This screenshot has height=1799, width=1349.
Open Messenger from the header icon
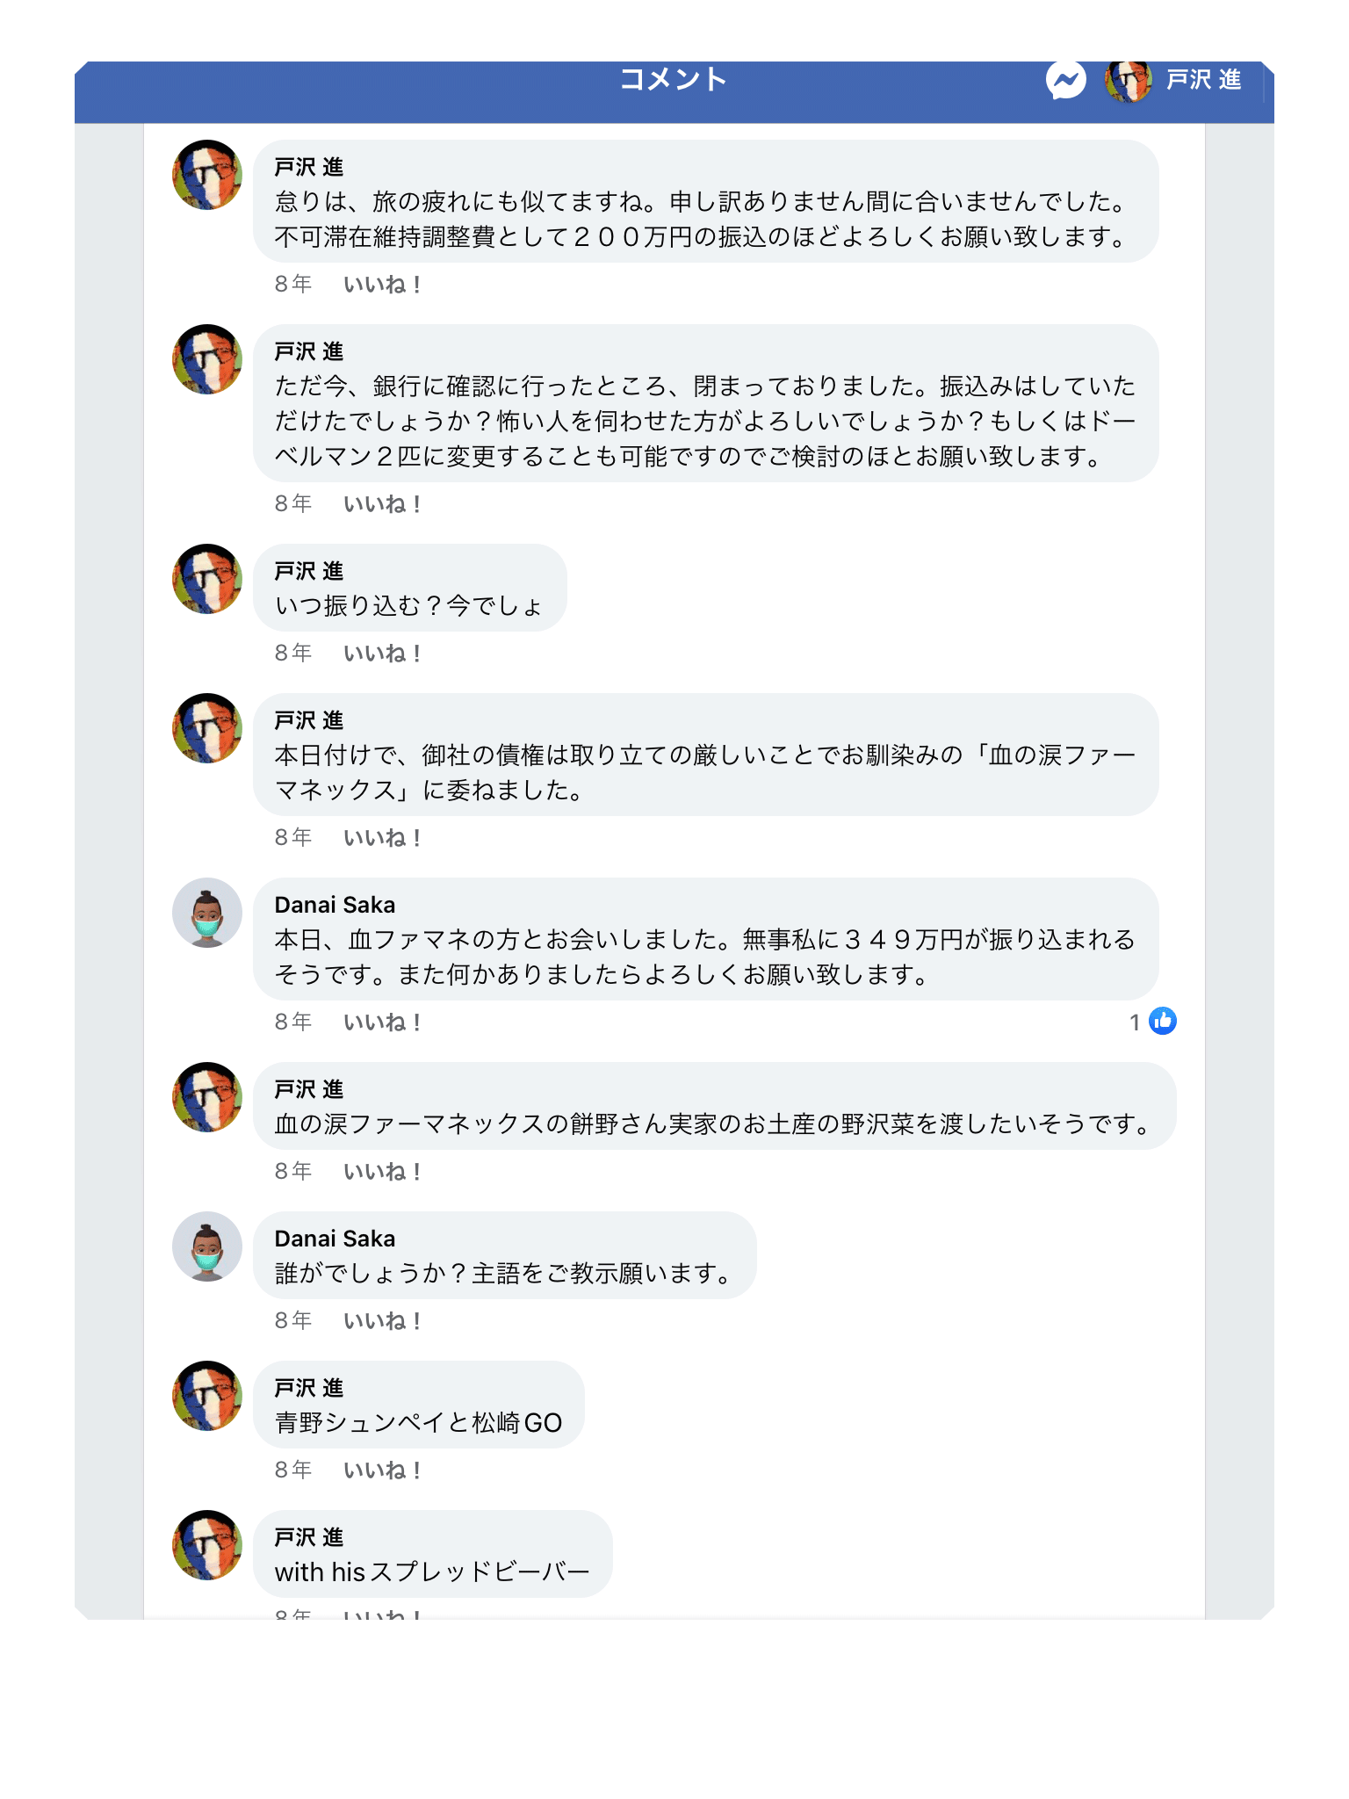click(1065, 81)
